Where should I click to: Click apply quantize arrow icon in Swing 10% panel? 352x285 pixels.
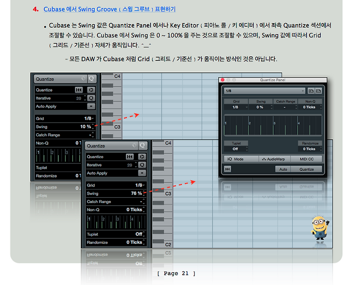pos(91,90)
